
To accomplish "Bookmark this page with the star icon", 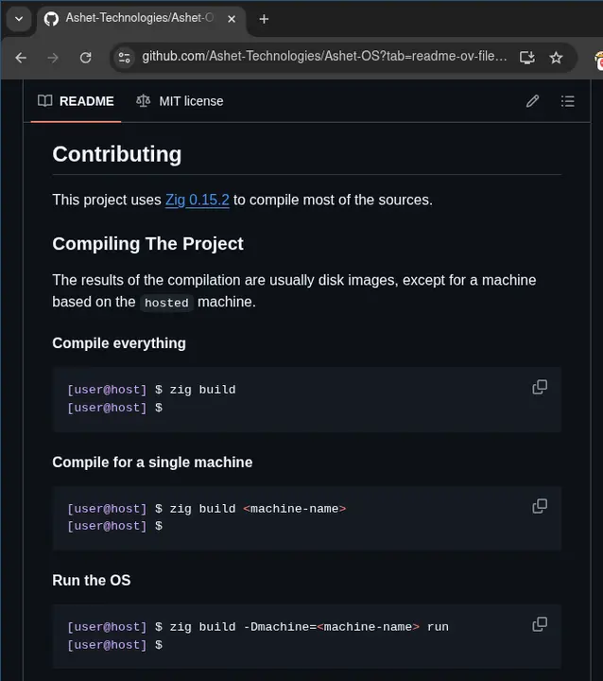I will point(556,58).
